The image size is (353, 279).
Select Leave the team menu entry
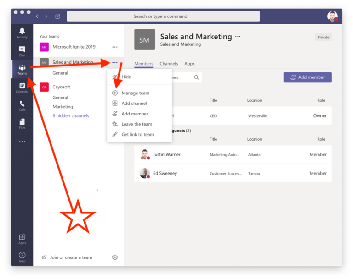click(x=140, y=124)
